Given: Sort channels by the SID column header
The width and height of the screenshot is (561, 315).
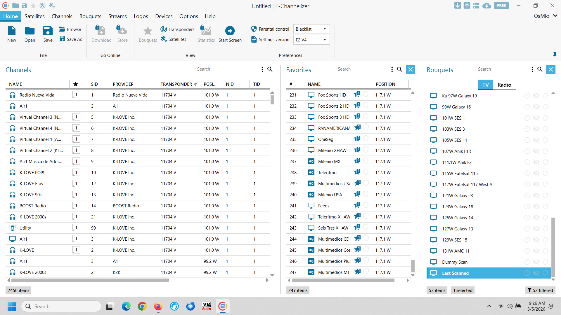Looking at the screenshot, I should point(98,84).
